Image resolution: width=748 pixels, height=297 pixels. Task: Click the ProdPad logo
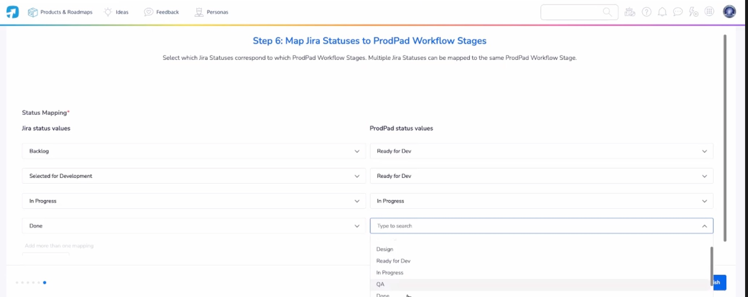pos(13,12)
